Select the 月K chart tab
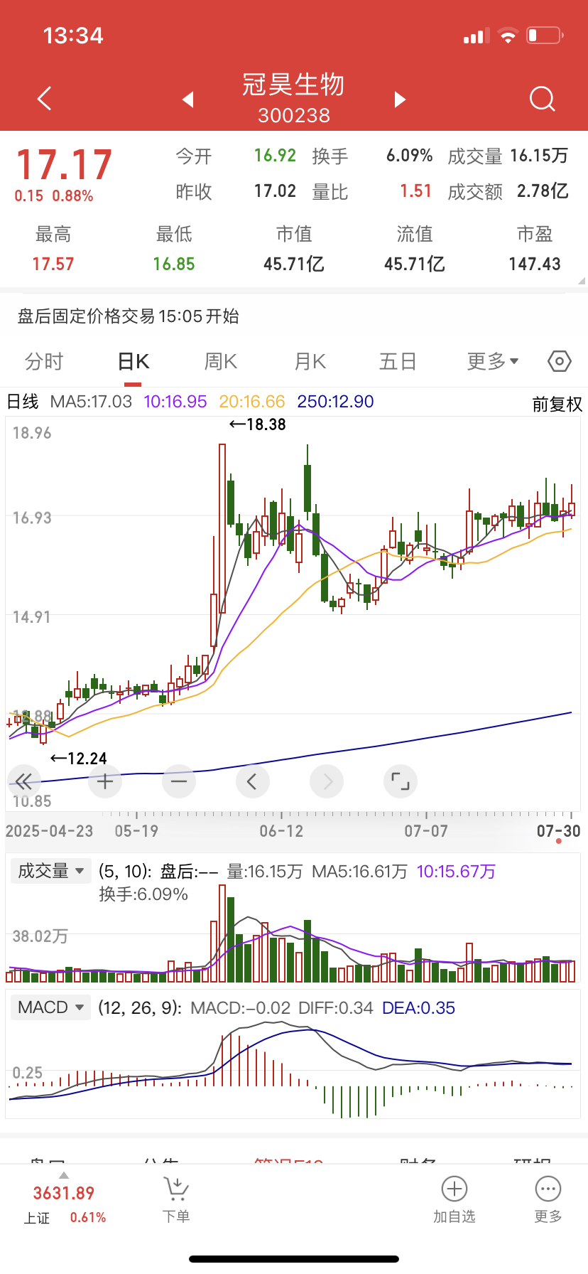 click(310, 362)
